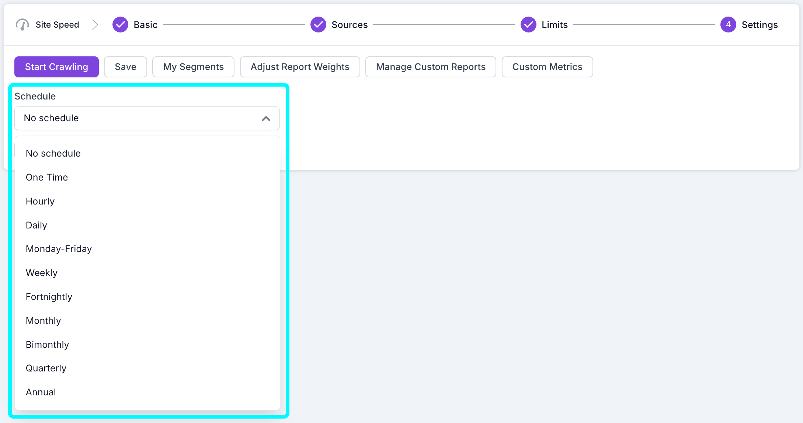
Task: Click the Site Speed gauge icon
Action: (22, 24)
